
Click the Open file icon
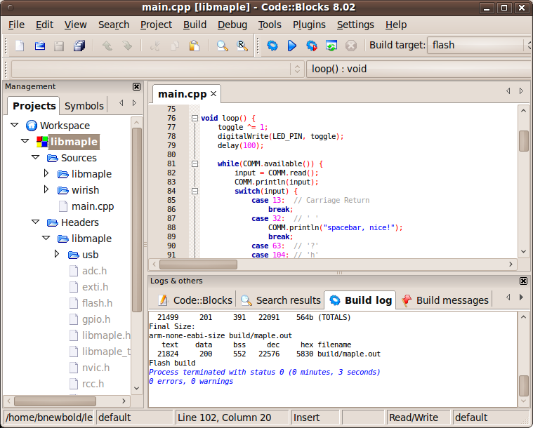pyautogui.click(x=40, y=46)
